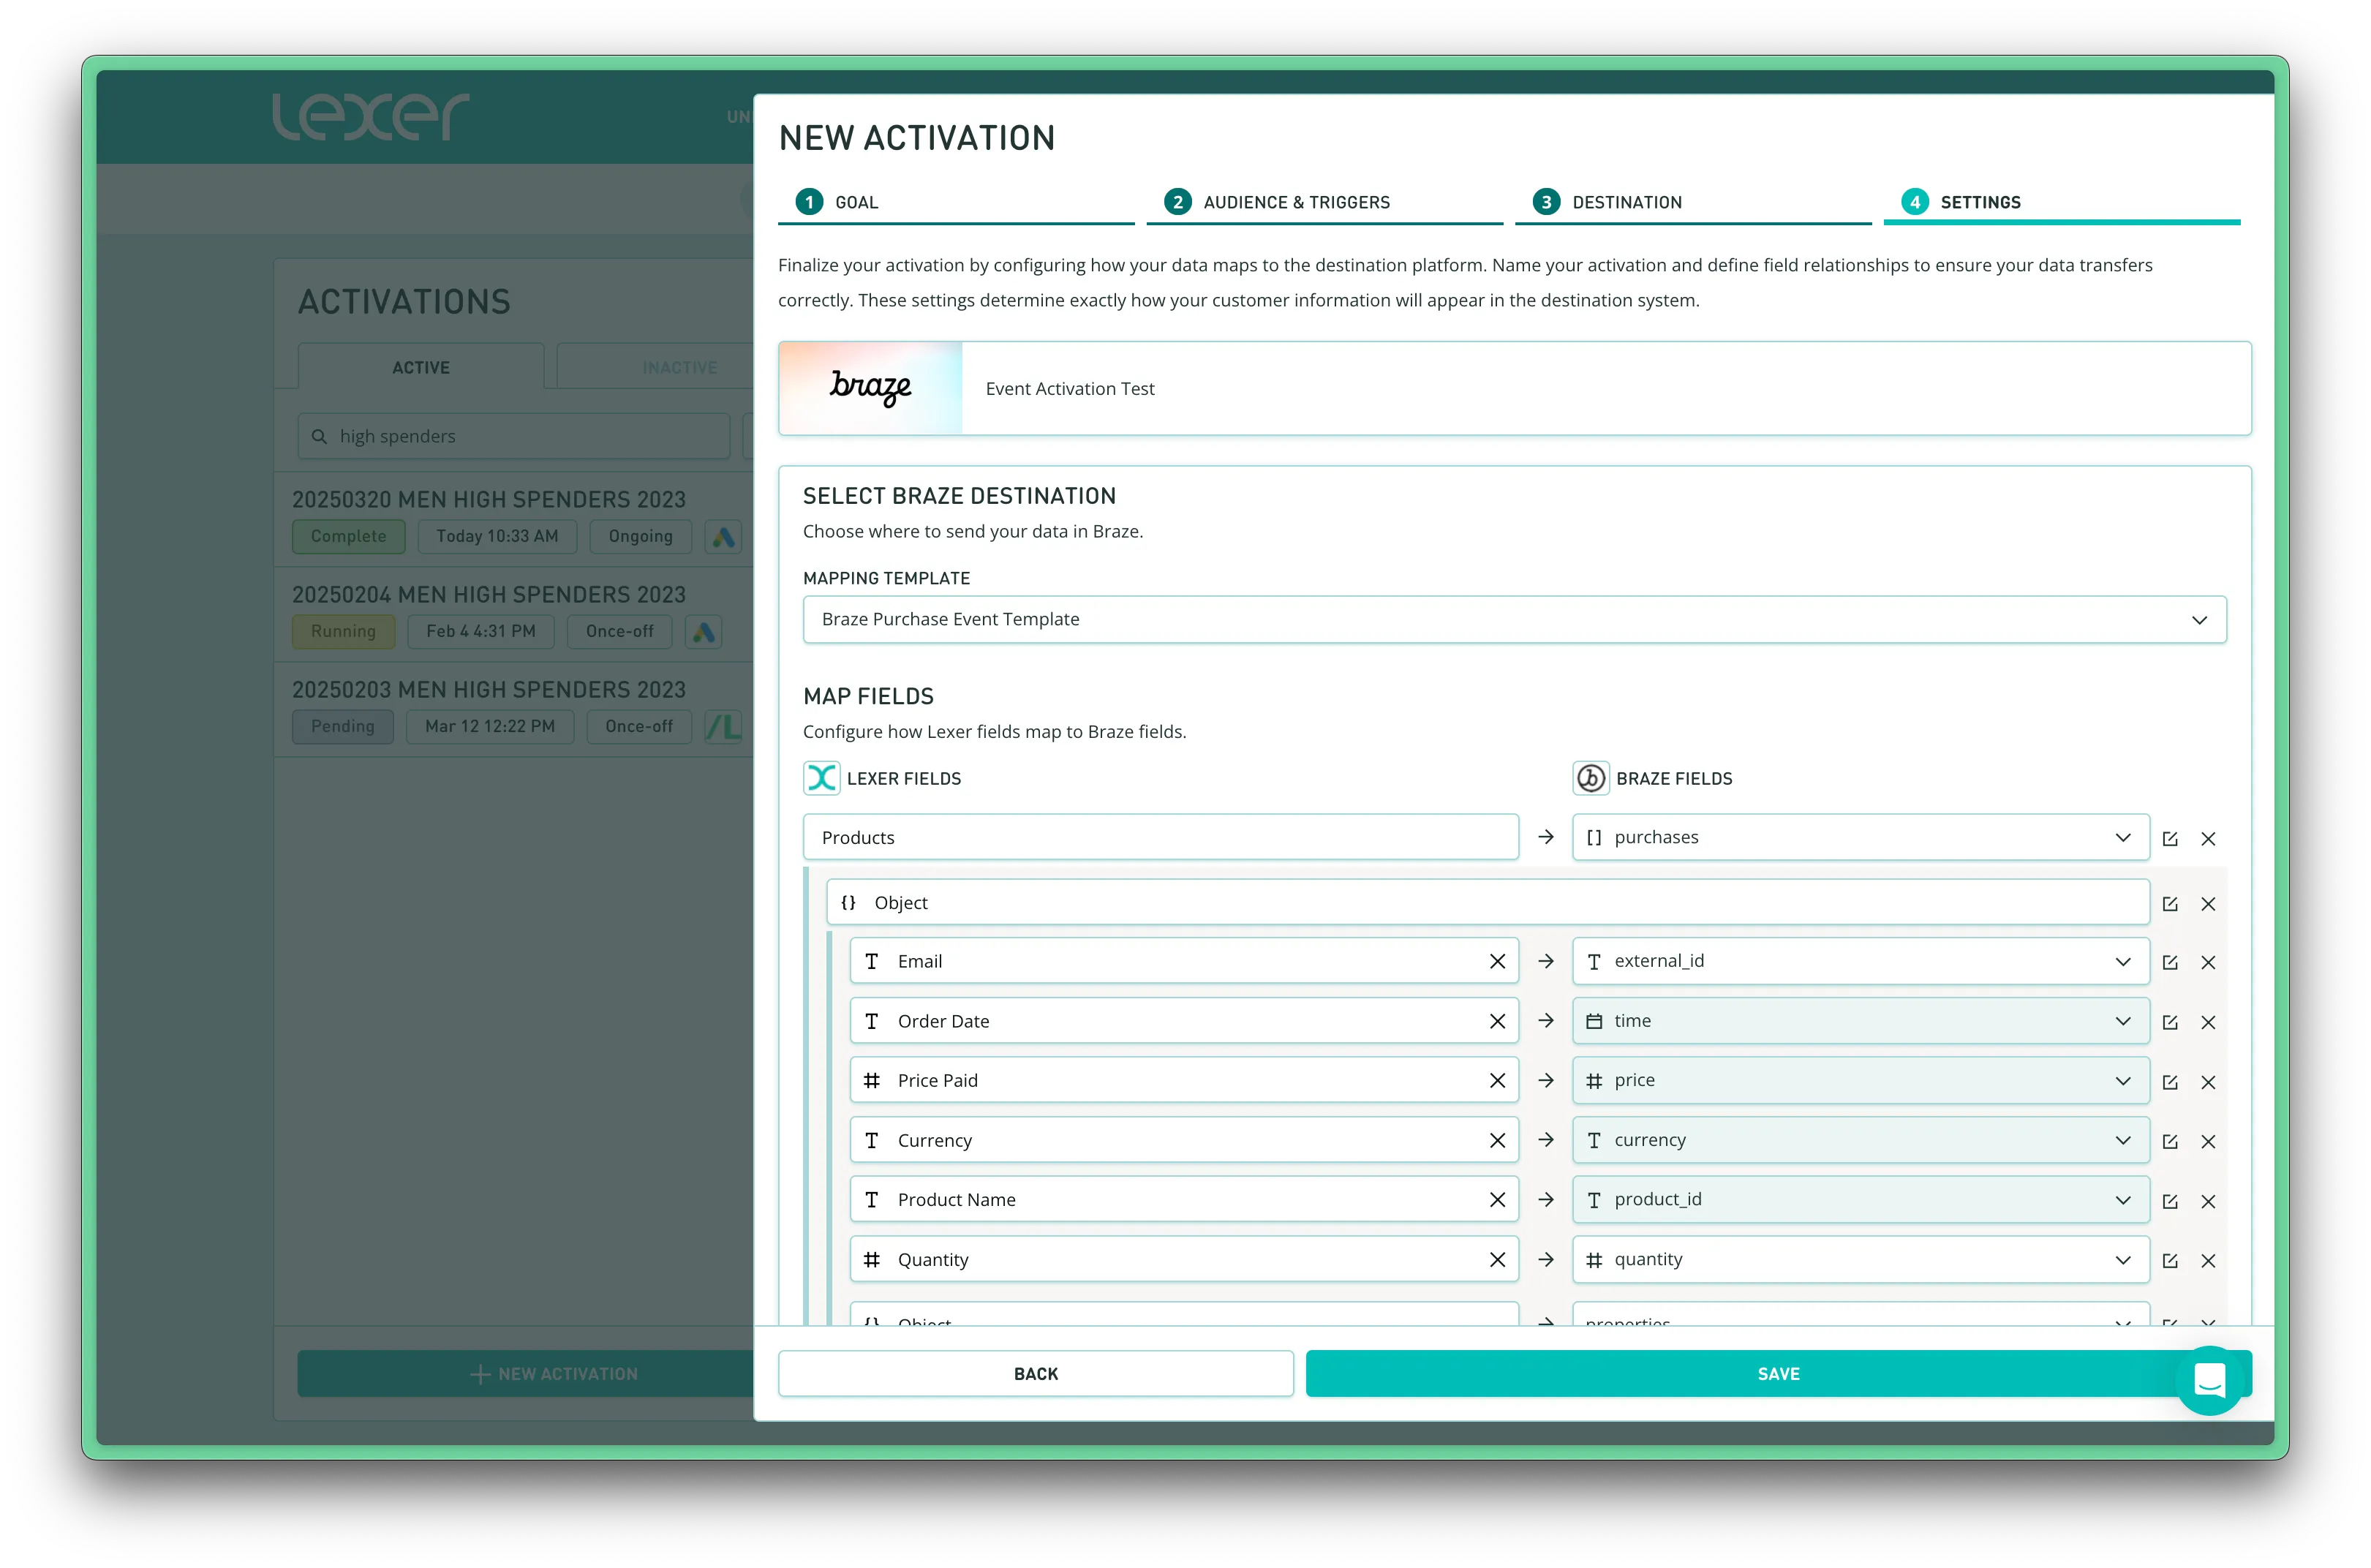
Task: Clear the Email Lexer field
Action: pos(1497,961)
